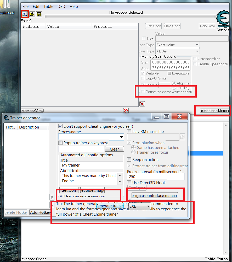232x262 pixels.
Task: Enable Use Direct3D Hook checkbox
Action: point(129,183)
